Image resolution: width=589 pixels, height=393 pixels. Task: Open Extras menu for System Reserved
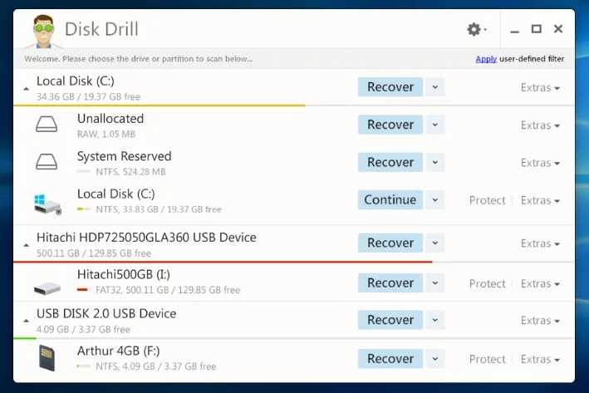pyautogui.click(x=540, y=163)
